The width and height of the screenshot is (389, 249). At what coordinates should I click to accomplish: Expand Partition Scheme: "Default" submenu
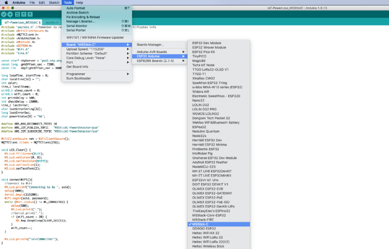97,53
